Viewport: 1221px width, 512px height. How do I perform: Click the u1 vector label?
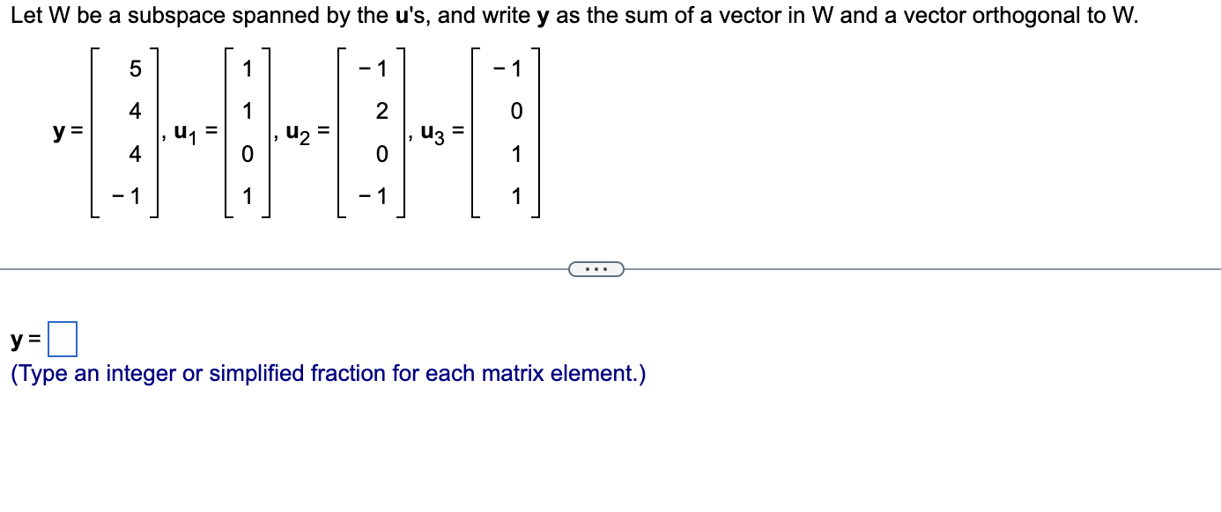coord(185,132)
